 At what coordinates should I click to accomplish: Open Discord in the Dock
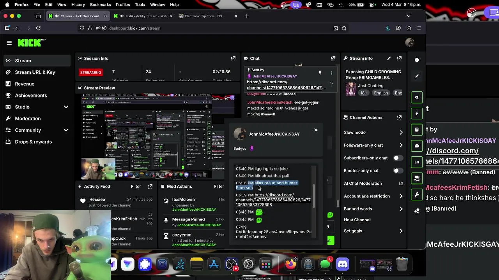tap(342, 264)
